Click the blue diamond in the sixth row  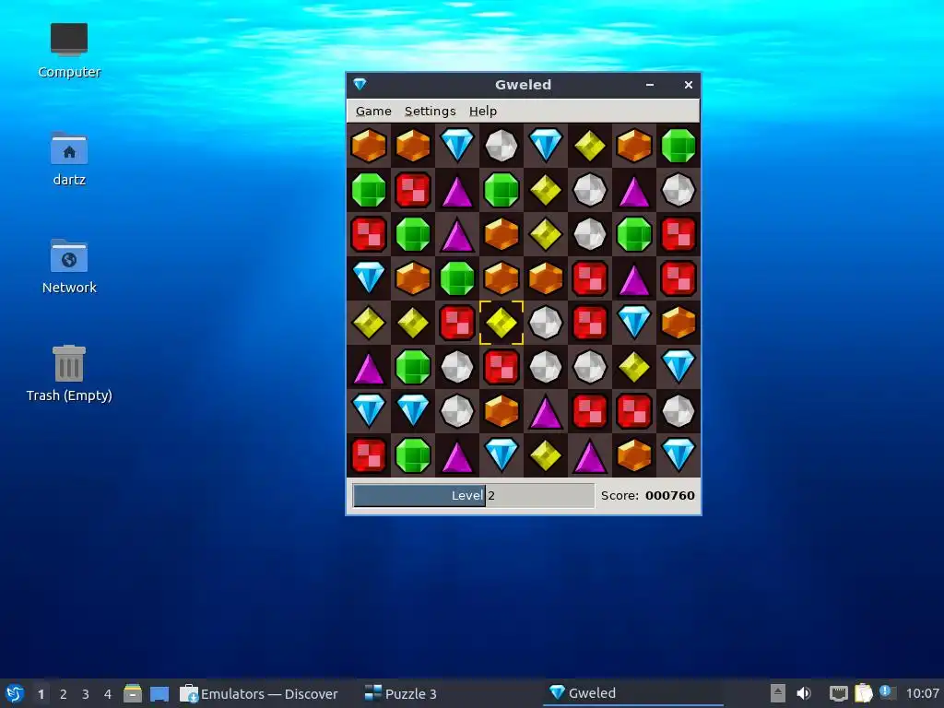click(678, 367)
